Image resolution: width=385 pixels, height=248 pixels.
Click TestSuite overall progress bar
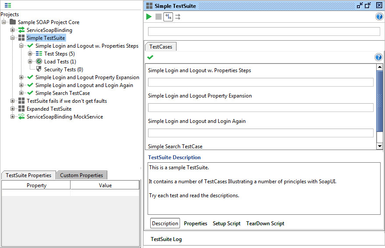(x=264, y=31)
